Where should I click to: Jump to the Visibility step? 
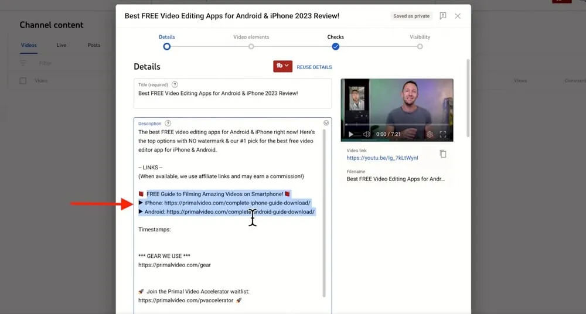pos(420,46)
